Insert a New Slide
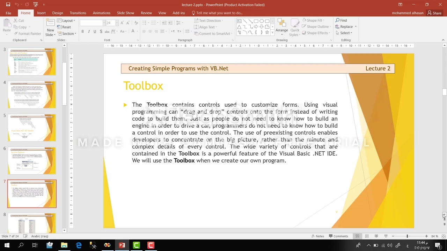 click(x=51, y=28)
